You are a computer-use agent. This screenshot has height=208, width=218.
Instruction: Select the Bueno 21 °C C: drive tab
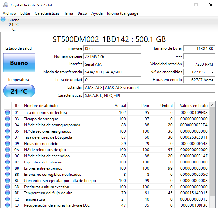[x=14, y=25]
